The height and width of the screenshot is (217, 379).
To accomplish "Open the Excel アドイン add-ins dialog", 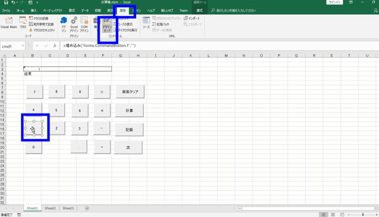I will [x=74, y=24].
